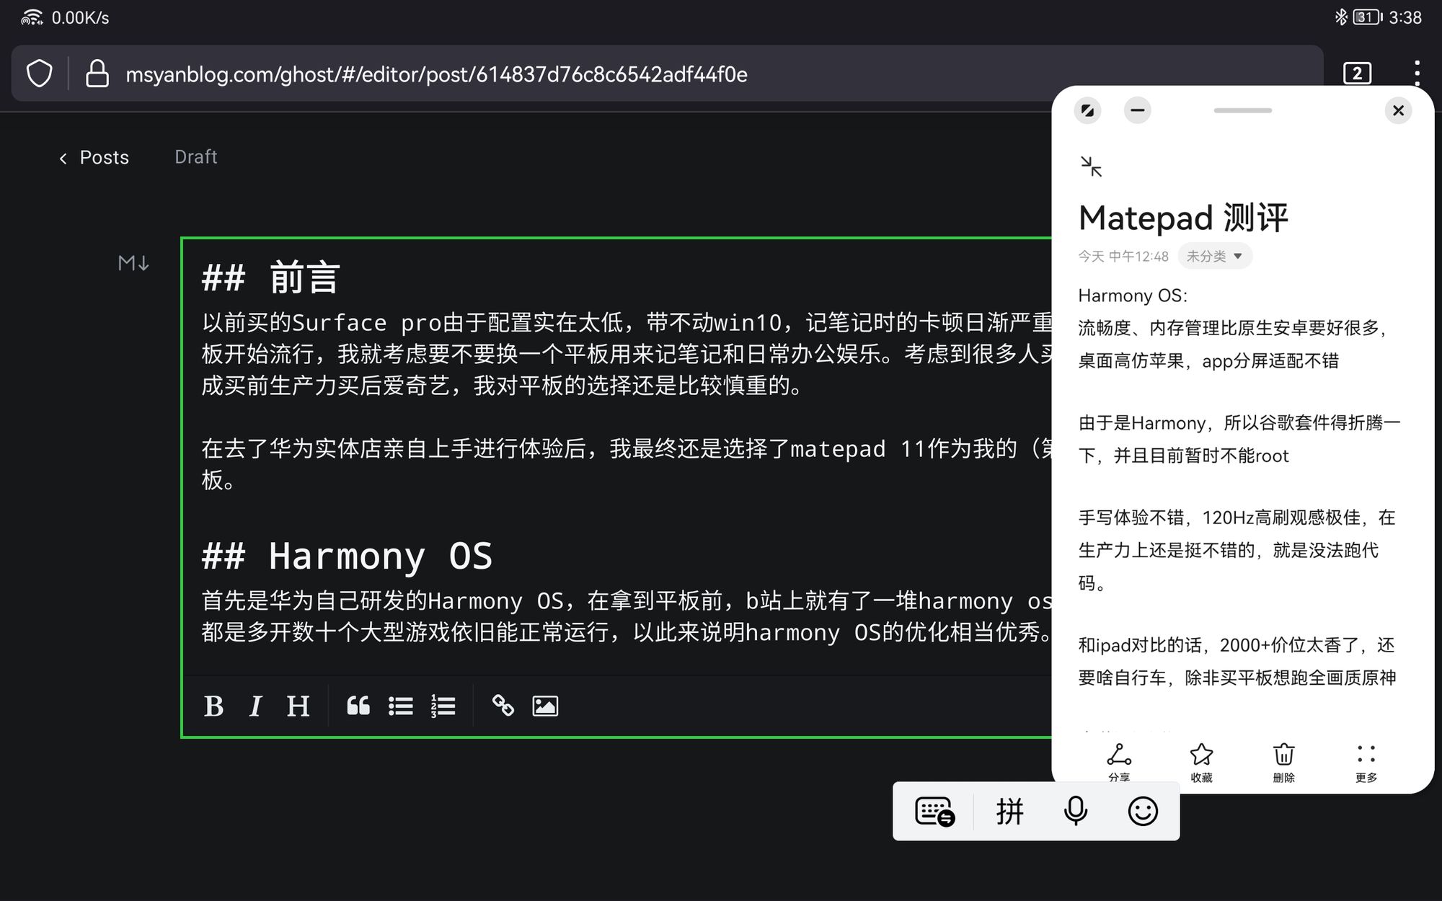Click the browser address bar URL
The width and height of the screenshot is (1442, 901).
(436, 74)
